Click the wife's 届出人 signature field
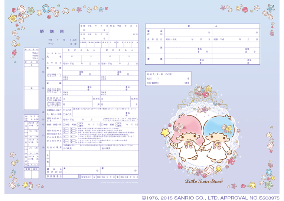284x201 pixels. [120, 171]
